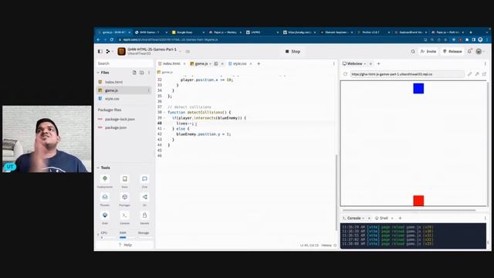Add a new editor tab
The width and height of the screenshot is (494, 278).
259,63
